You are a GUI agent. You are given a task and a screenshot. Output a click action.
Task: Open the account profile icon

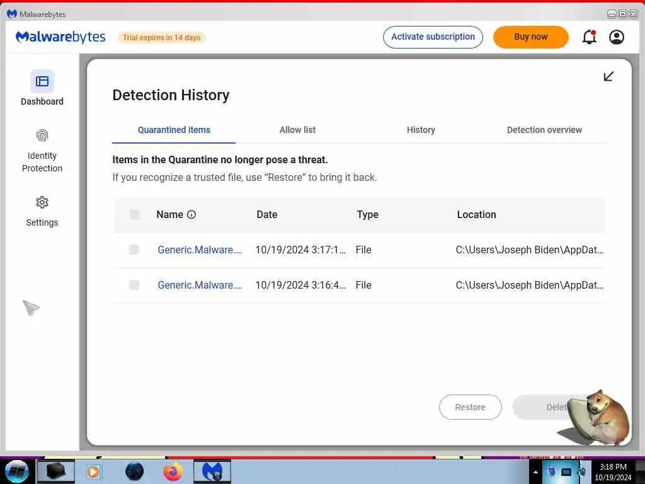click(x=617, y=37)
